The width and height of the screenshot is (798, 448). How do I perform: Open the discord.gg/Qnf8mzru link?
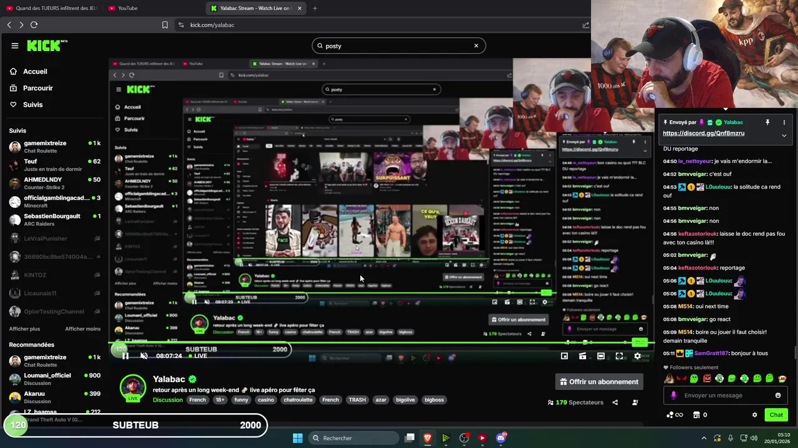point(703,133)
